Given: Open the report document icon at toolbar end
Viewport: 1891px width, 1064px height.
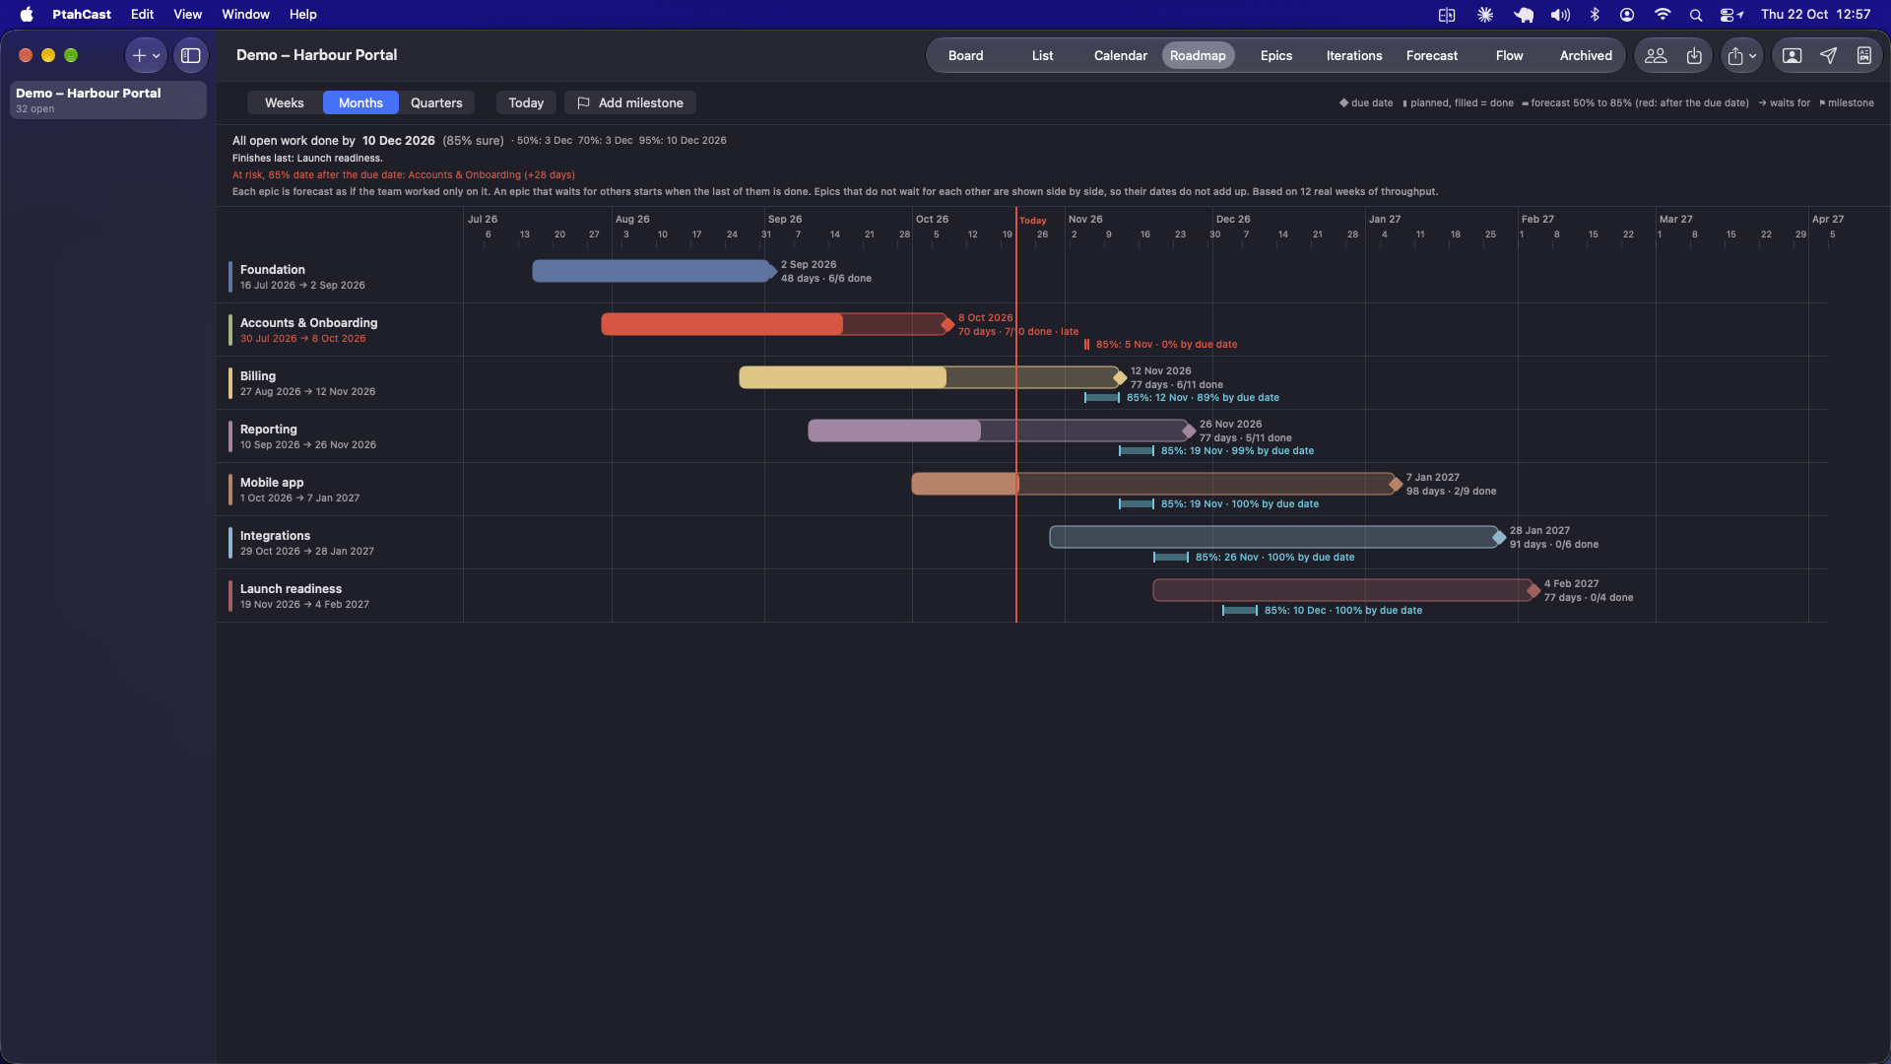Looking at the screenshot, I should click(1864, 56).
